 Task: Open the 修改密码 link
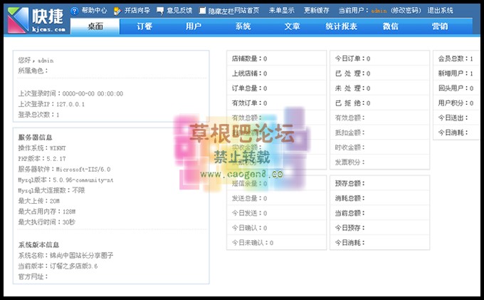[406, 11]
